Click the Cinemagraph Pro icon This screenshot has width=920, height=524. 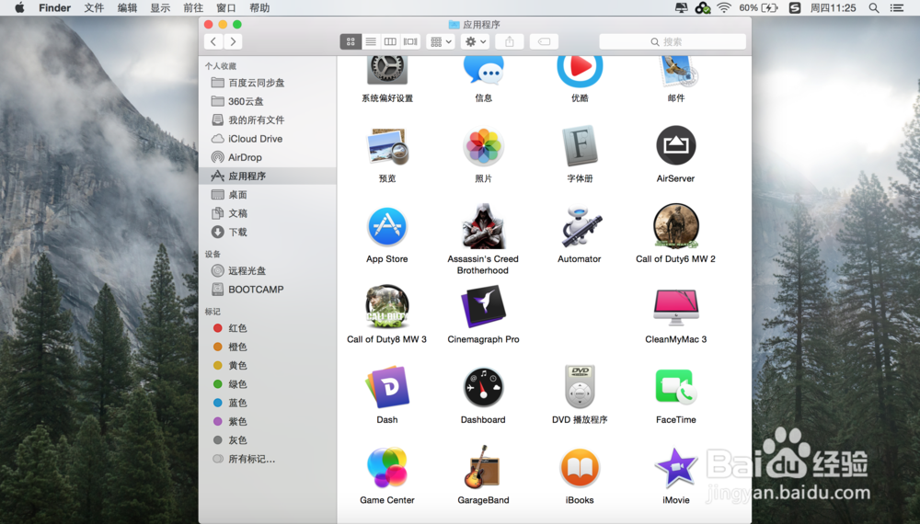[x=484, y=306]
